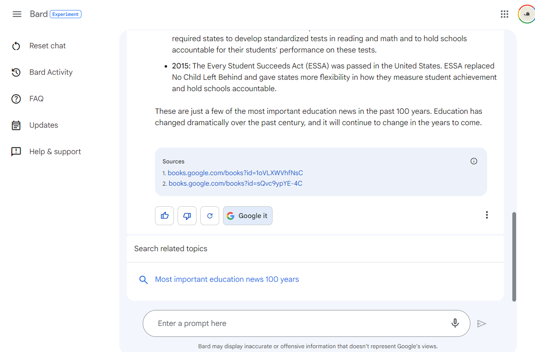Search 'Most important education news 100 years'
The height and width of the screenshot is (352, 535).
[x=227, y=280]
